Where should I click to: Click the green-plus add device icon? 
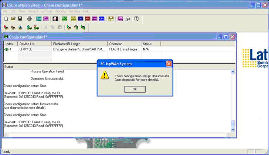[x=29, y=27]
